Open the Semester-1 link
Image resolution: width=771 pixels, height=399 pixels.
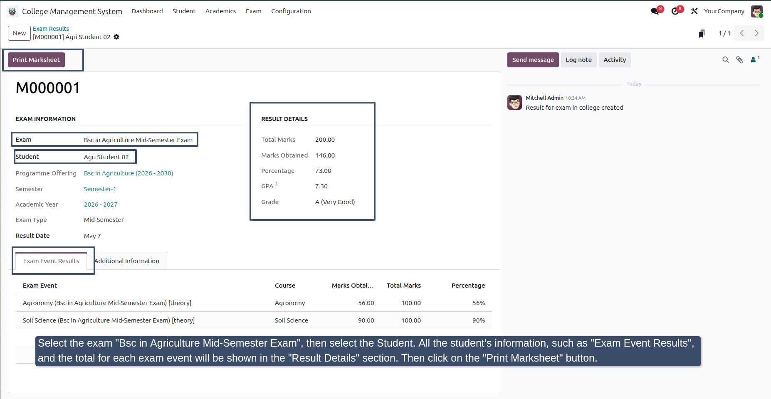[x=100, y=189]
